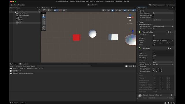Click the Rigidbody Mass input field
This screenshot has width=185, height=104.
[163, 51]
